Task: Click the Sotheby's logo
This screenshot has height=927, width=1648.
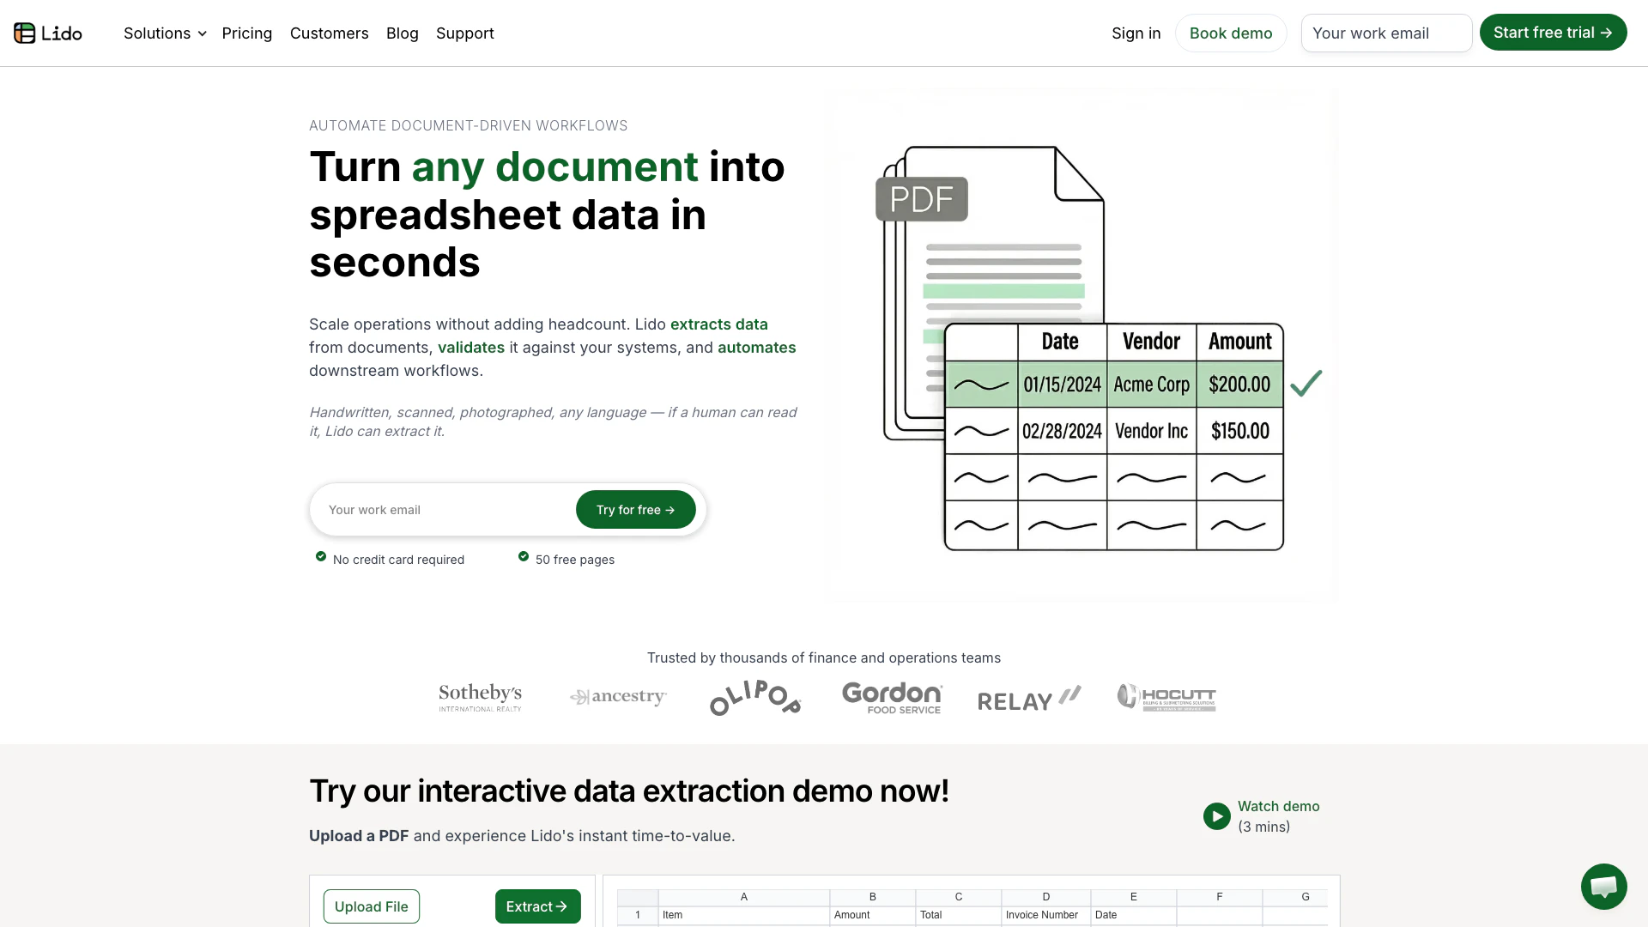Action: 480,697
